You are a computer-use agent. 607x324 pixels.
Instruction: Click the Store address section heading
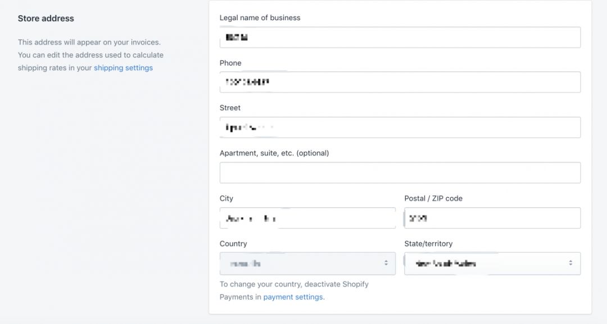(x=45, y=18)
